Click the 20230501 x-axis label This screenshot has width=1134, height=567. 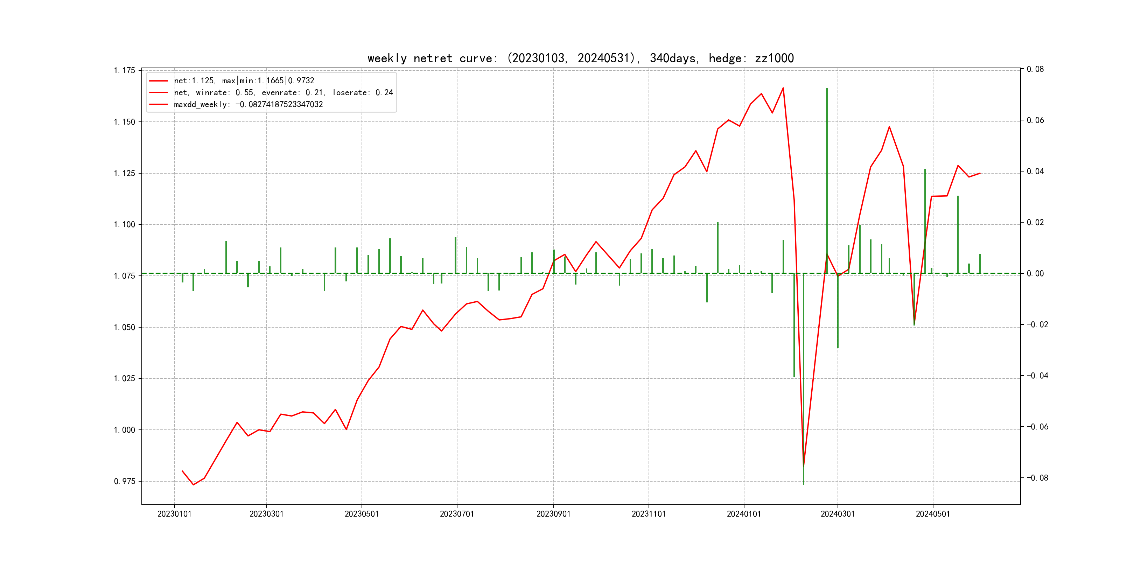pos(362,514)
